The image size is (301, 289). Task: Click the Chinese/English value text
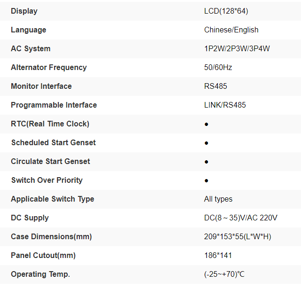(231, 30)
